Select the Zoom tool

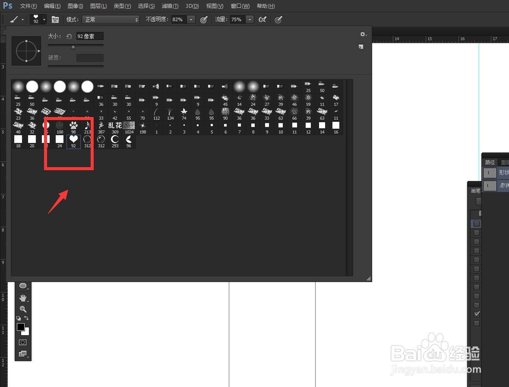23,309
